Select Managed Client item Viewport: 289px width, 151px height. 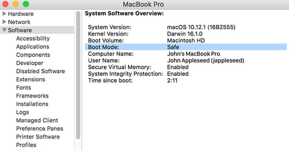pyautogui.click(x=37, y=120)
